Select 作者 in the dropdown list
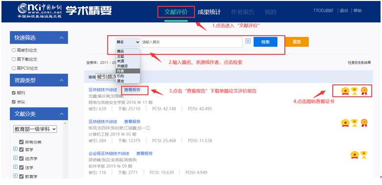This screenshot has width=382, height=185. (x=128, y=71)
